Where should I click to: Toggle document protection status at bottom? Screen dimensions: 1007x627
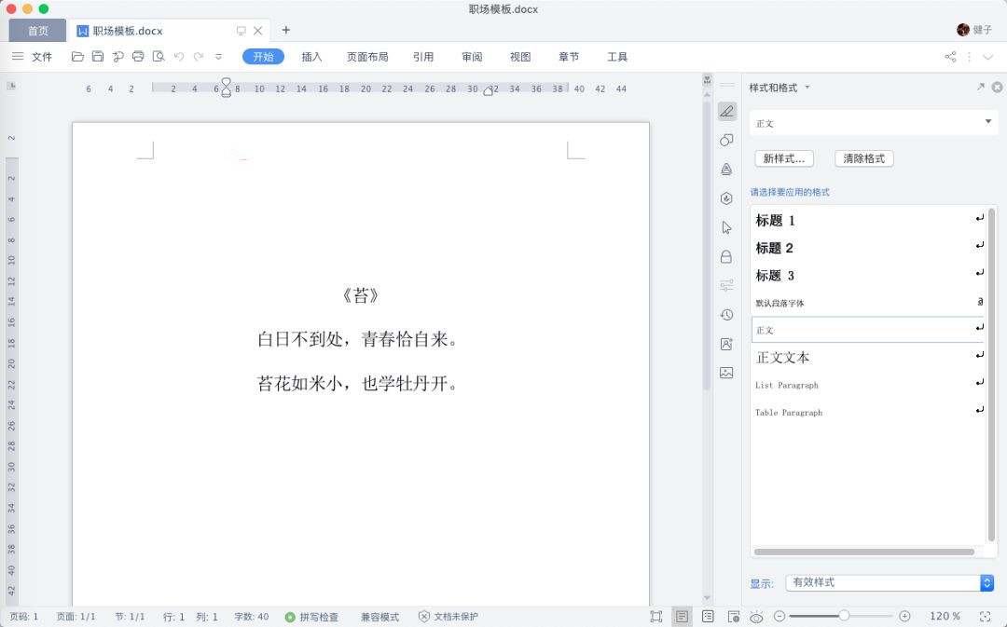[x=448, y=616]
